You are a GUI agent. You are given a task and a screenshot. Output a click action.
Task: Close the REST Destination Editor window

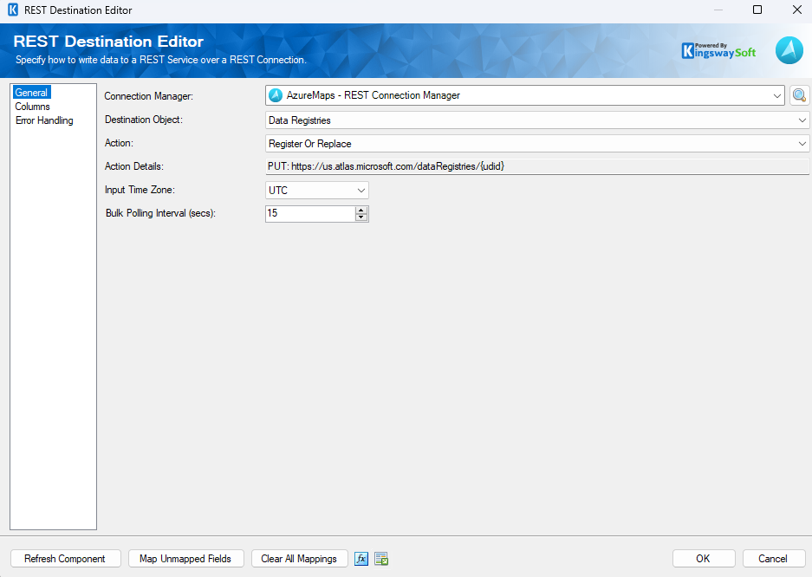(797, 10)
